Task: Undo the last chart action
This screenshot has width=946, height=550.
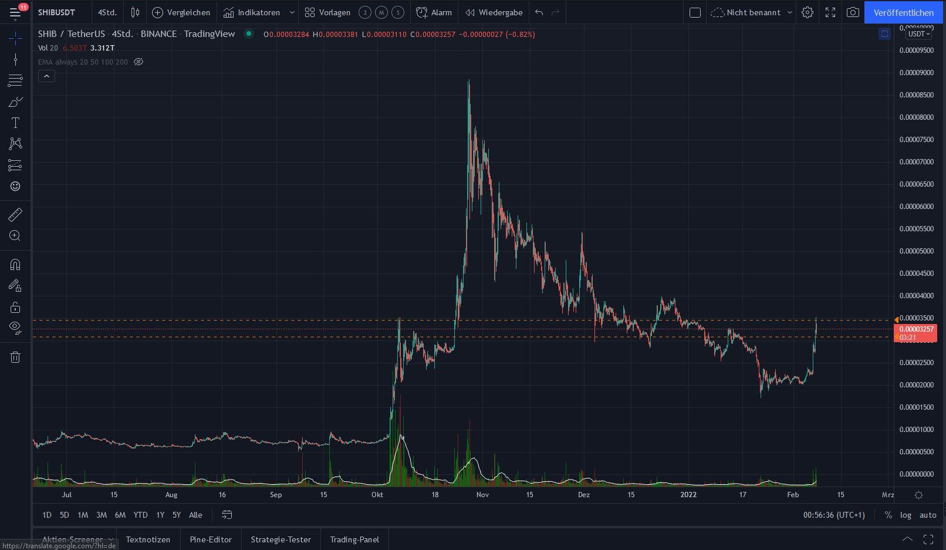Action: 539,12
